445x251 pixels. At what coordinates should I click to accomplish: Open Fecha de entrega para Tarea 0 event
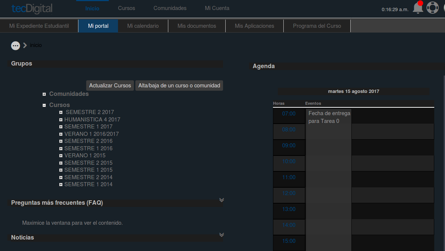coord(329,117)
